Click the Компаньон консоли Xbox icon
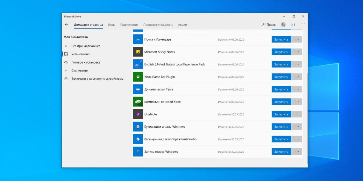 coord(138,102)
